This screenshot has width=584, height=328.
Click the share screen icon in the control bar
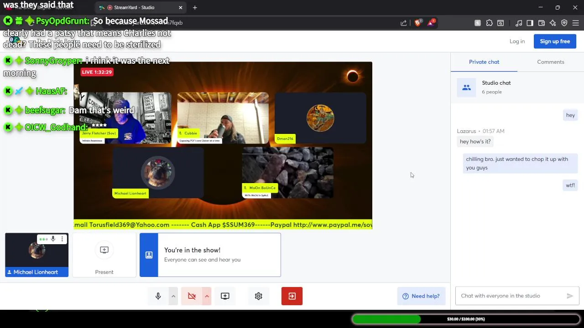(x=225, y=296)
